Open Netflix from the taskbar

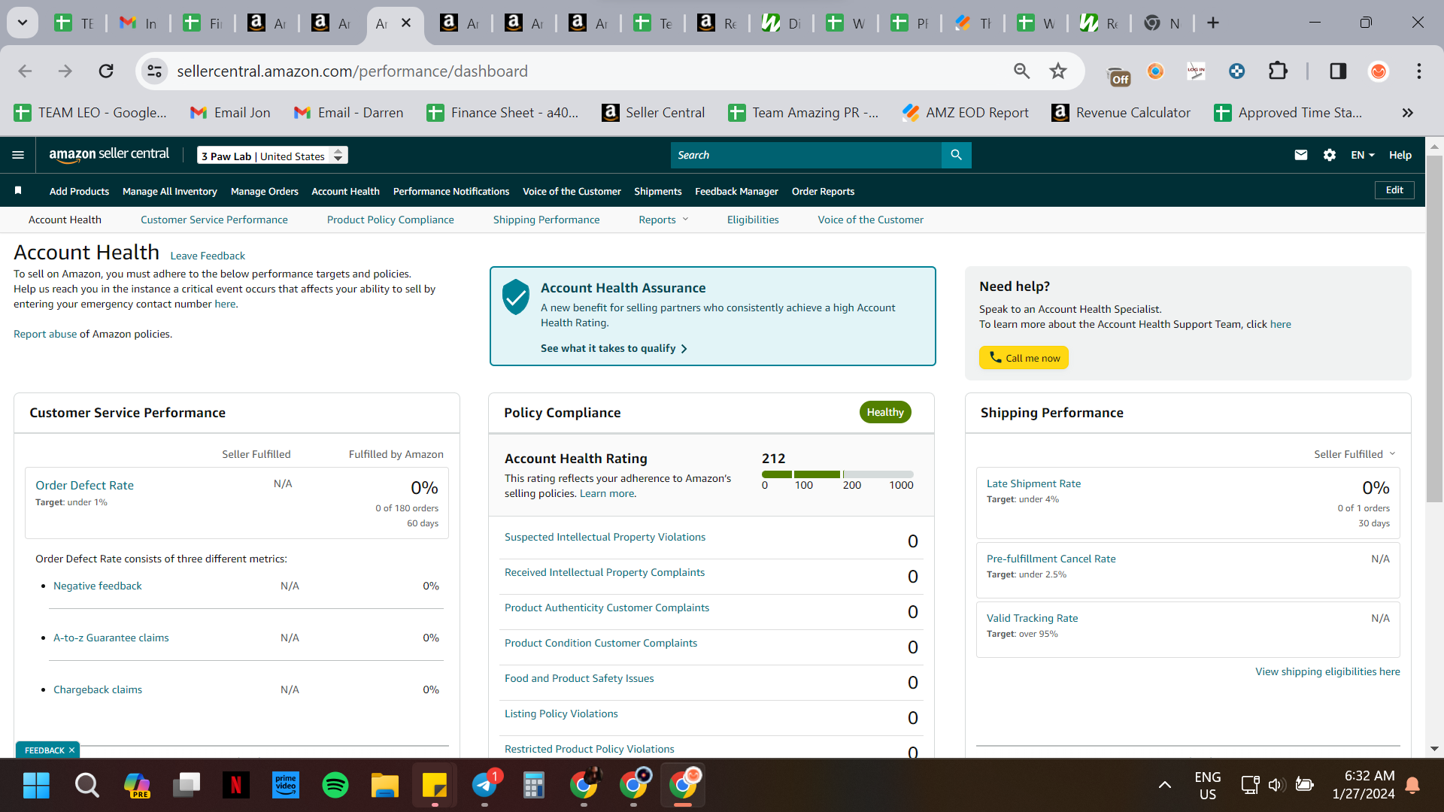tap(235, 786)
